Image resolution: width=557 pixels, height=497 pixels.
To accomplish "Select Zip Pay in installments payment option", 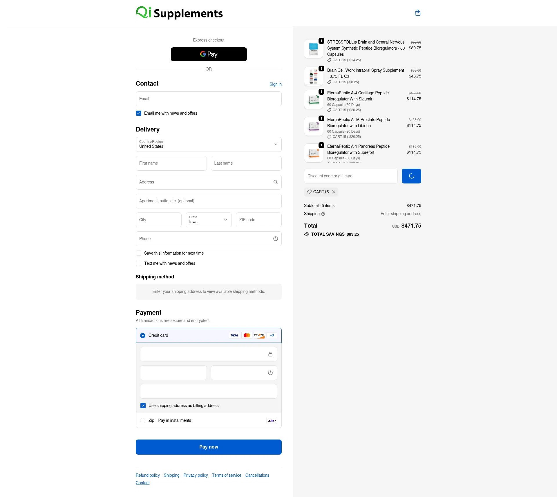I will tap(142, 420).
